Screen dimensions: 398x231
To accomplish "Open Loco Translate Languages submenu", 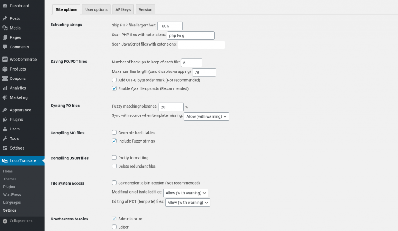I will coord(12,203).
